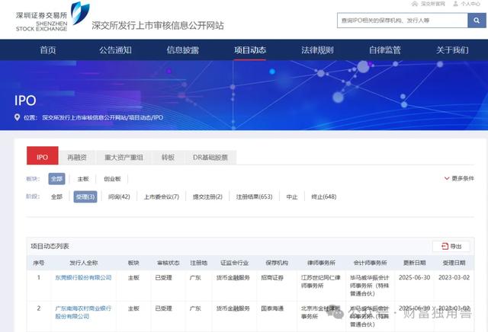This screenshot has height=332, width=488.
Task: Open the 自律监管 nav item
Action: click(x=384, y=50)
